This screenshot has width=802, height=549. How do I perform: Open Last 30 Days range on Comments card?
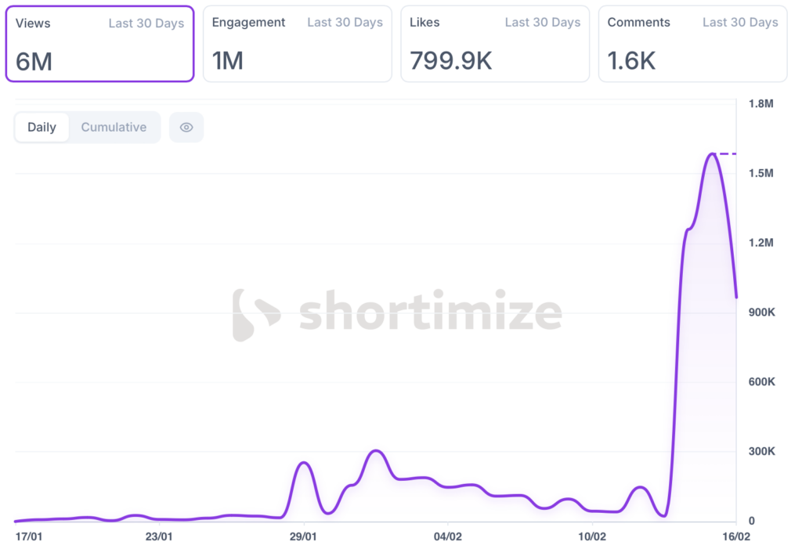[740, 23]
